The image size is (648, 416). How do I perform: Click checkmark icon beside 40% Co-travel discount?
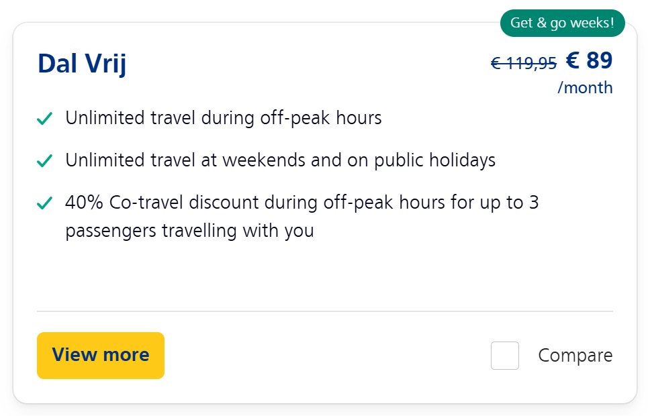(44, 203)
